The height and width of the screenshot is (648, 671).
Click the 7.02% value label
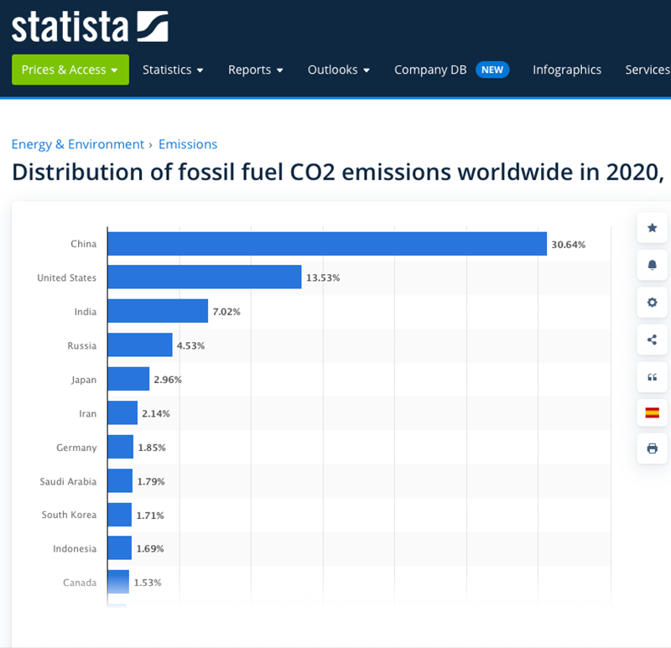226,312
